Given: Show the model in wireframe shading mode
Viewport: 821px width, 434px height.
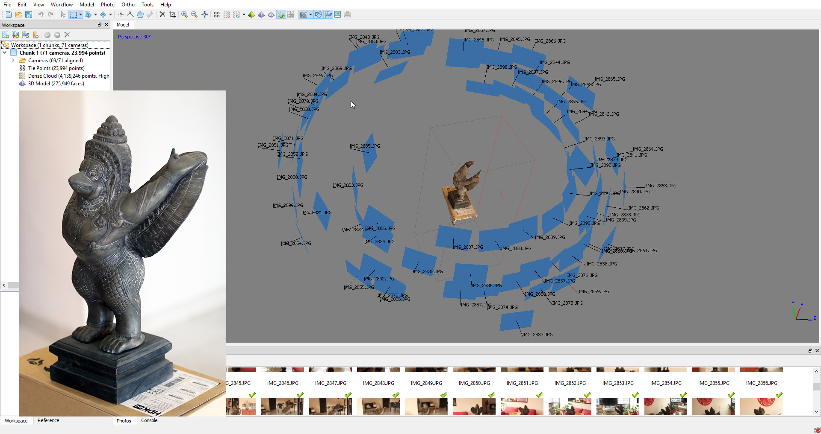Looking at the screenshot, I should [271, 14].
